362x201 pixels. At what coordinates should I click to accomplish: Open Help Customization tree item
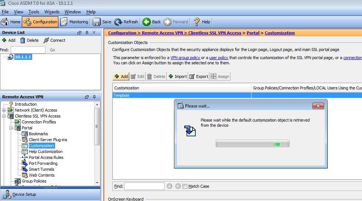[45, 151]
